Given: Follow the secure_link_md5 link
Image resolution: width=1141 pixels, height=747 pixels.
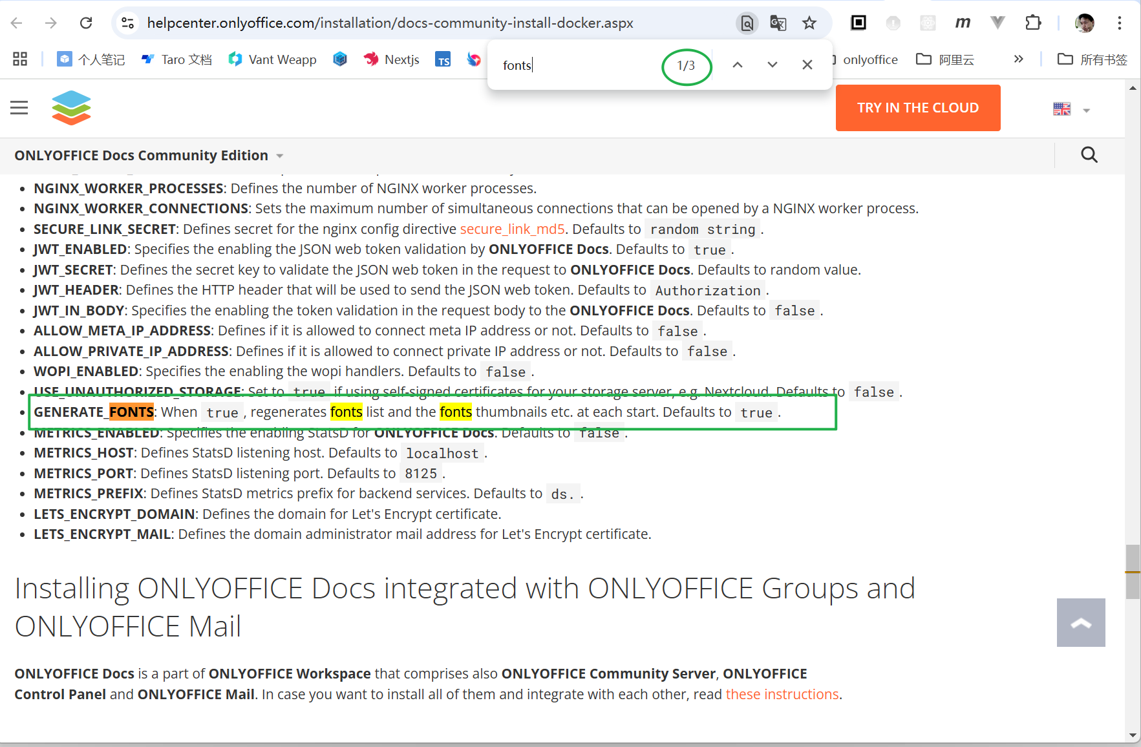Looking at the screenshot, I should pos(513,229).
